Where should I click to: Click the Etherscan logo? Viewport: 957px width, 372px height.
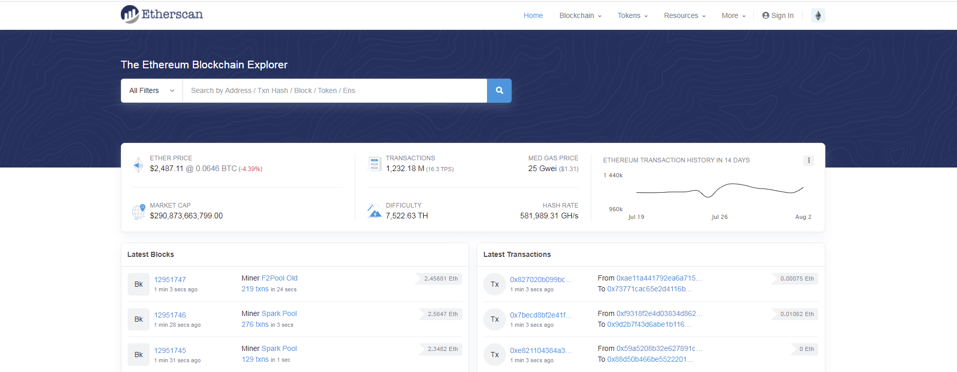(x=161, y=14)
